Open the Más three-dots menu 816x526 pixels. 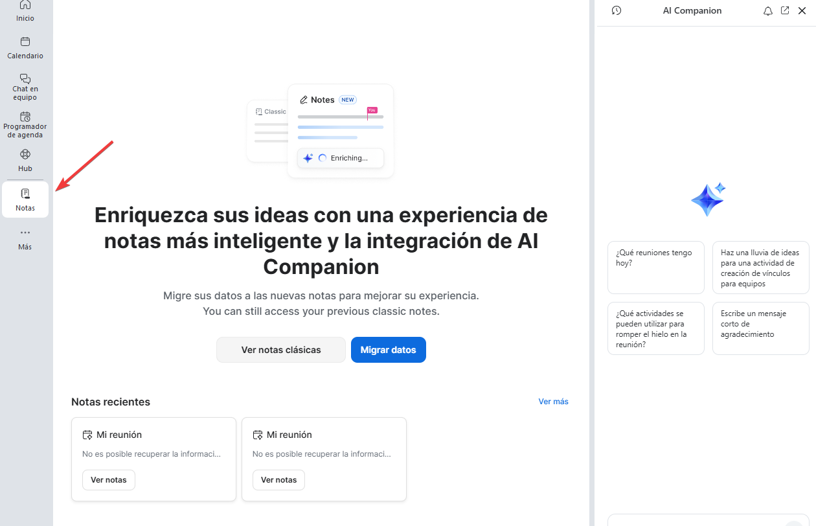(25, 233)
